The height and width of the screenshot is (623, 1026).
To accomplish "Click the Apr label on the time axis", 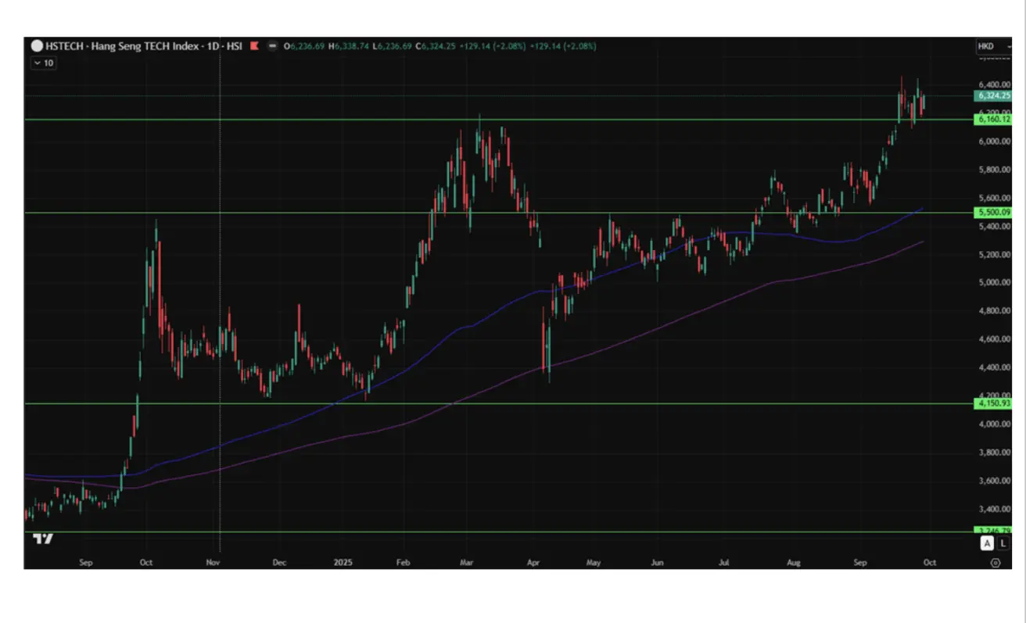I will point(533,561).
